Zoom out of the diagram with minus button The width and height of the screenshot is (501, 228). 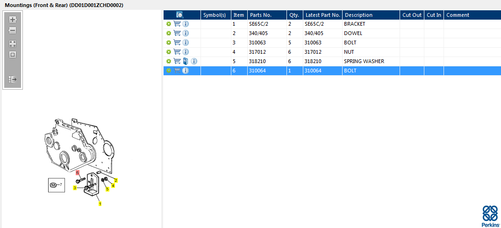point(13,31)
